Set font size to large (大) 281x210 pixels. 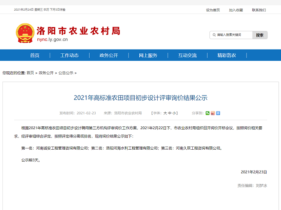click(165, 113)
